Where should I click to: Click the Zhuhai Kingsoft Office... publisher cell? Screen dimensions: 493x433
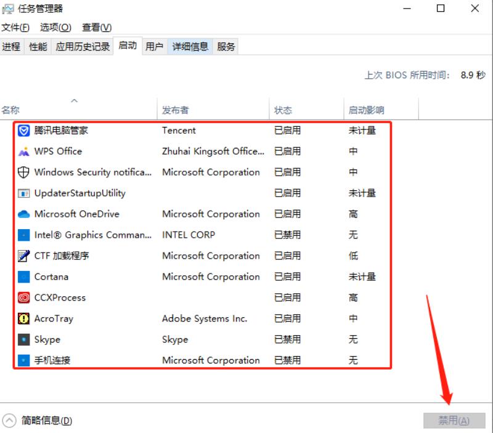point(213,152)
